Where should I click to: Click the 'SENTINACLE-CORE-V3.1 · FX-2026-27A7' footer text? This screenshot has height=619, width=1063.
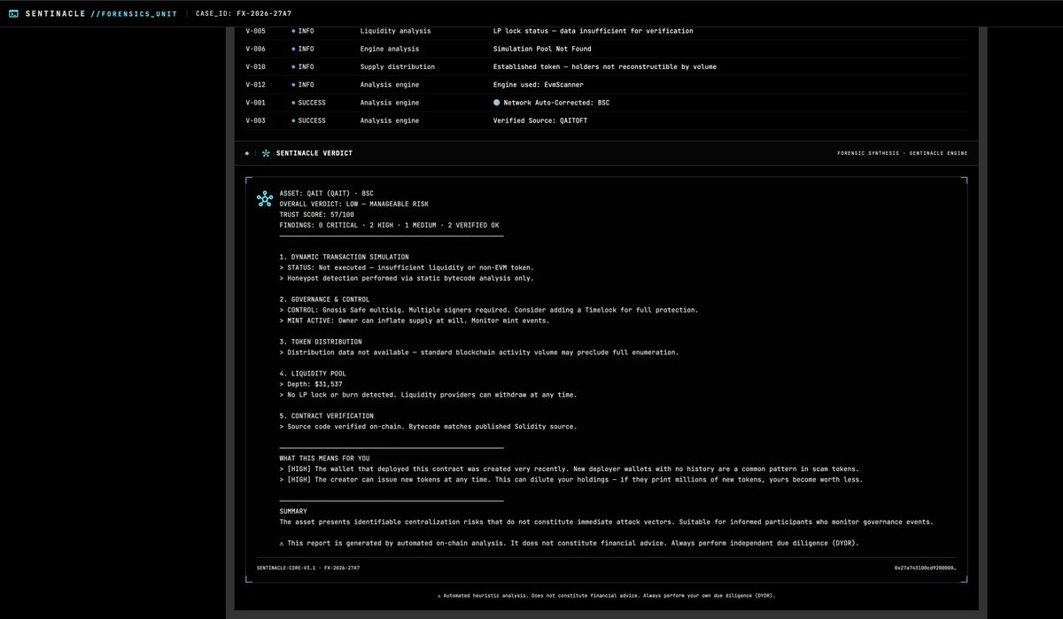(308, 567)
